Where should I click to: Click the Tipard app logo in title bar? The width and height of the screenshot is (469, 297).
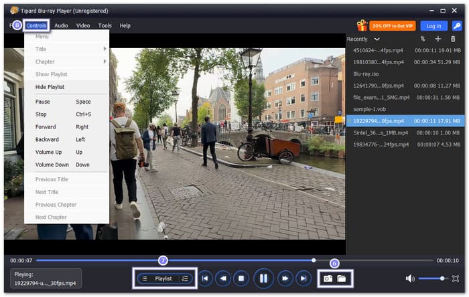pyautogui.click(x=14, y=11)
